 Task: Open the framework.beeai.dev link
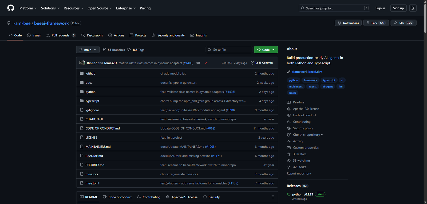307,72
